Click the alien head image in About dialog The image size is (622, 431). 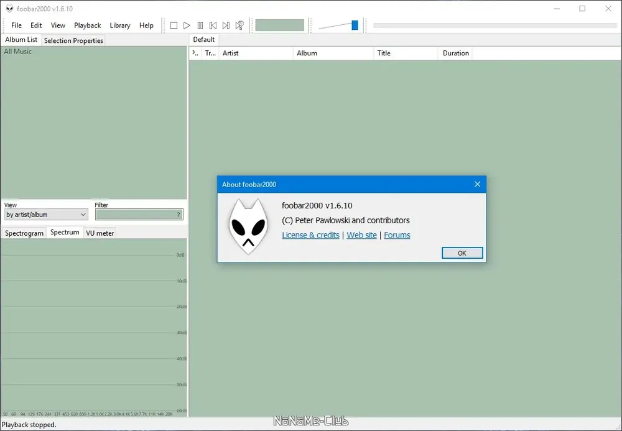248,227
